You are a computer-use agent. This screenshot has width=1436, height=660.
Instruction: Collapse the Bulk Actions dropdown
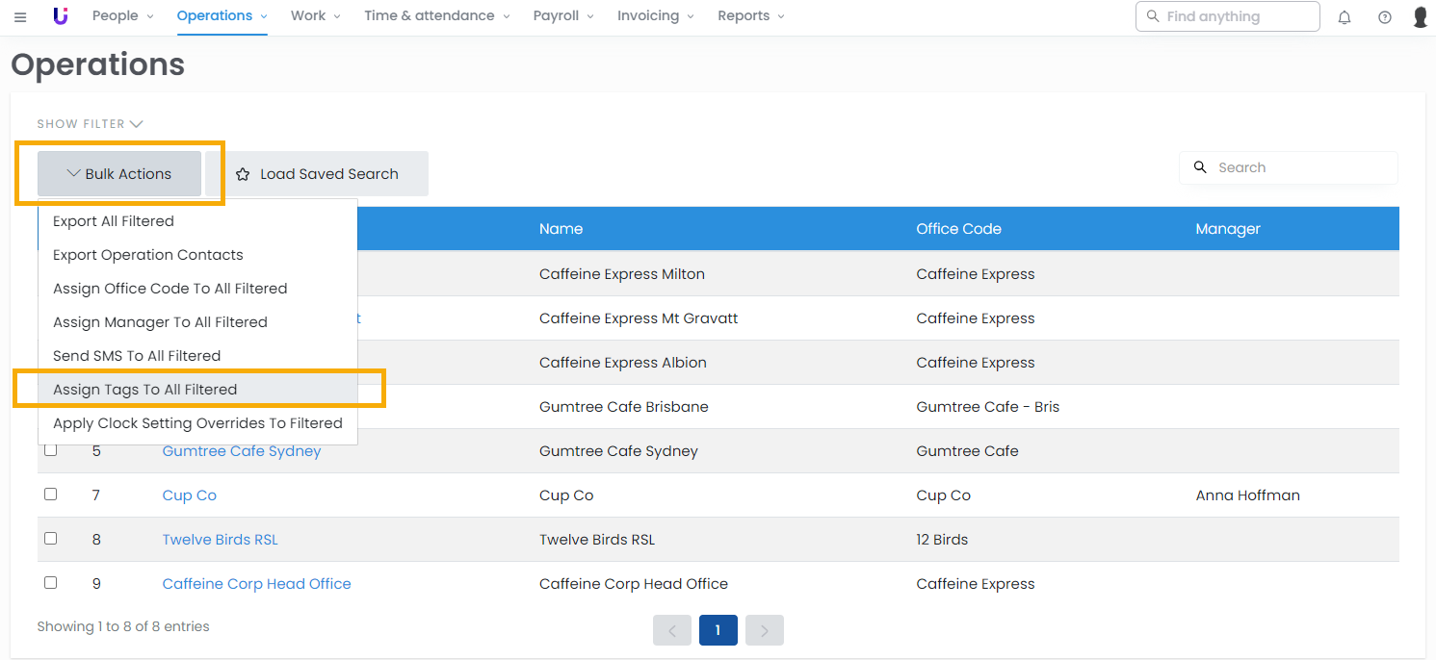pos(119,174)
